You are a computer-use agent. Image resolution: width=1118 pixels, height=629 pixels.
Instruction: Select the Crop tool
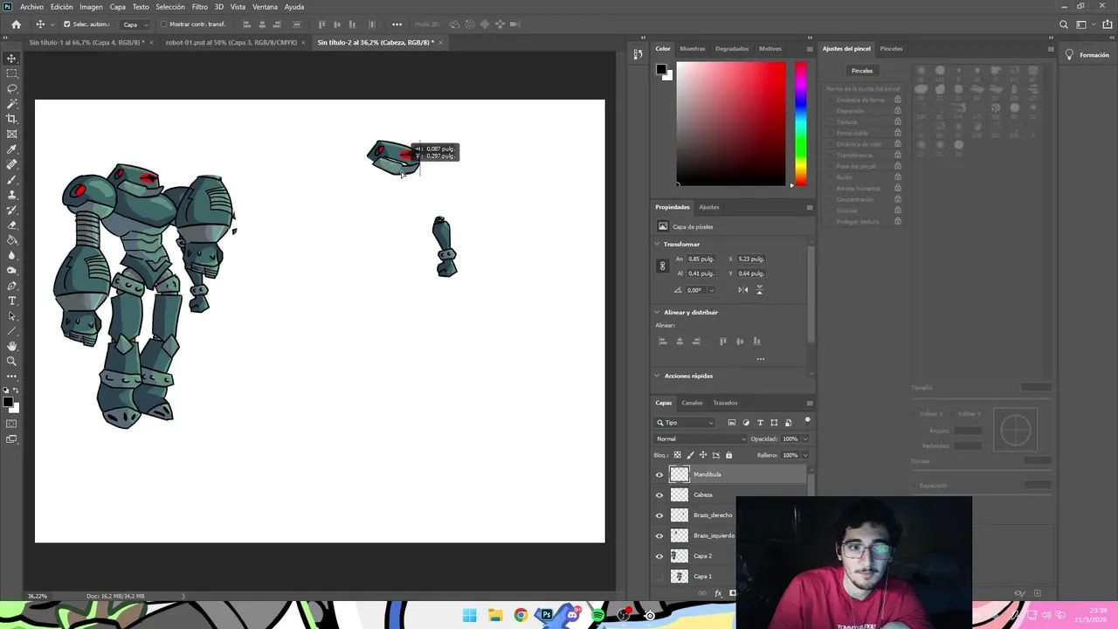pos(12,119)
